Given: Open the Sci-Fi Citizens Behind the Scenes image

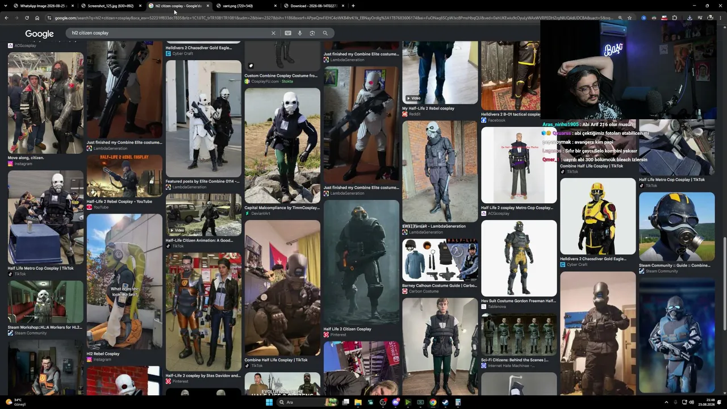Looking at the screenshot, I should (x=519, y=334).
